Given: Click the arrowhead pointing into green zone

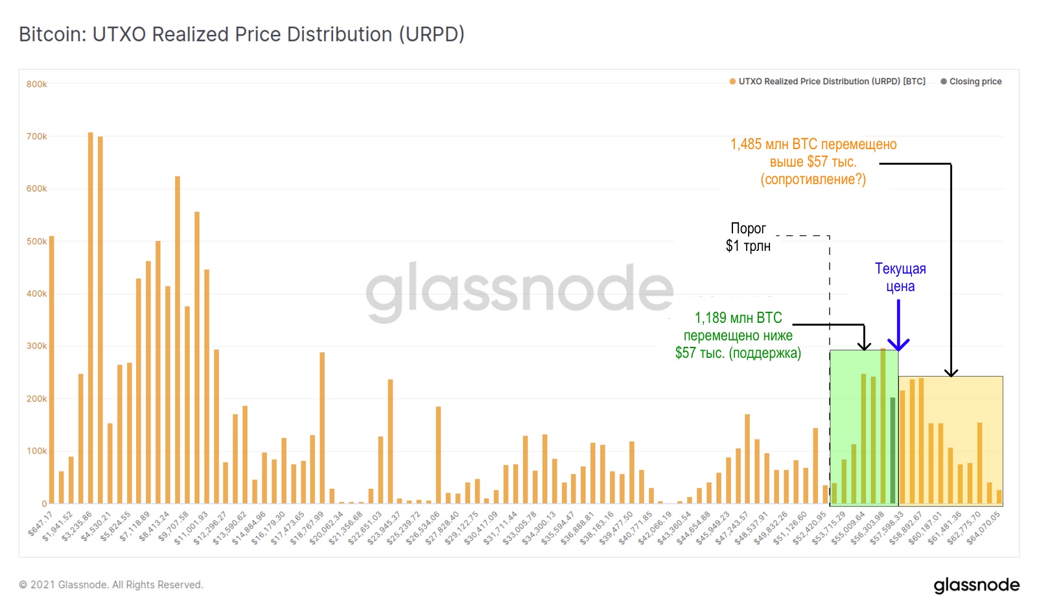Looking at the screenshot, I should click(864, 345).
